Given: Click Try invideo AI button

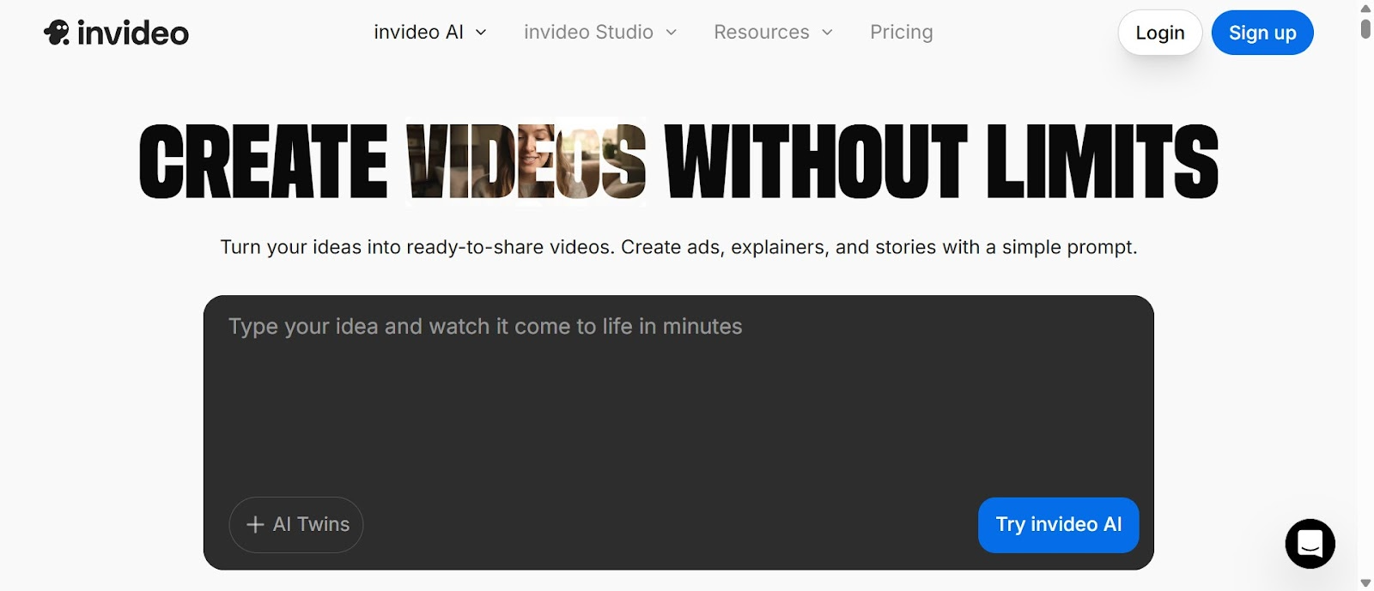Looking at the screenshot, I should [1058, 525].
